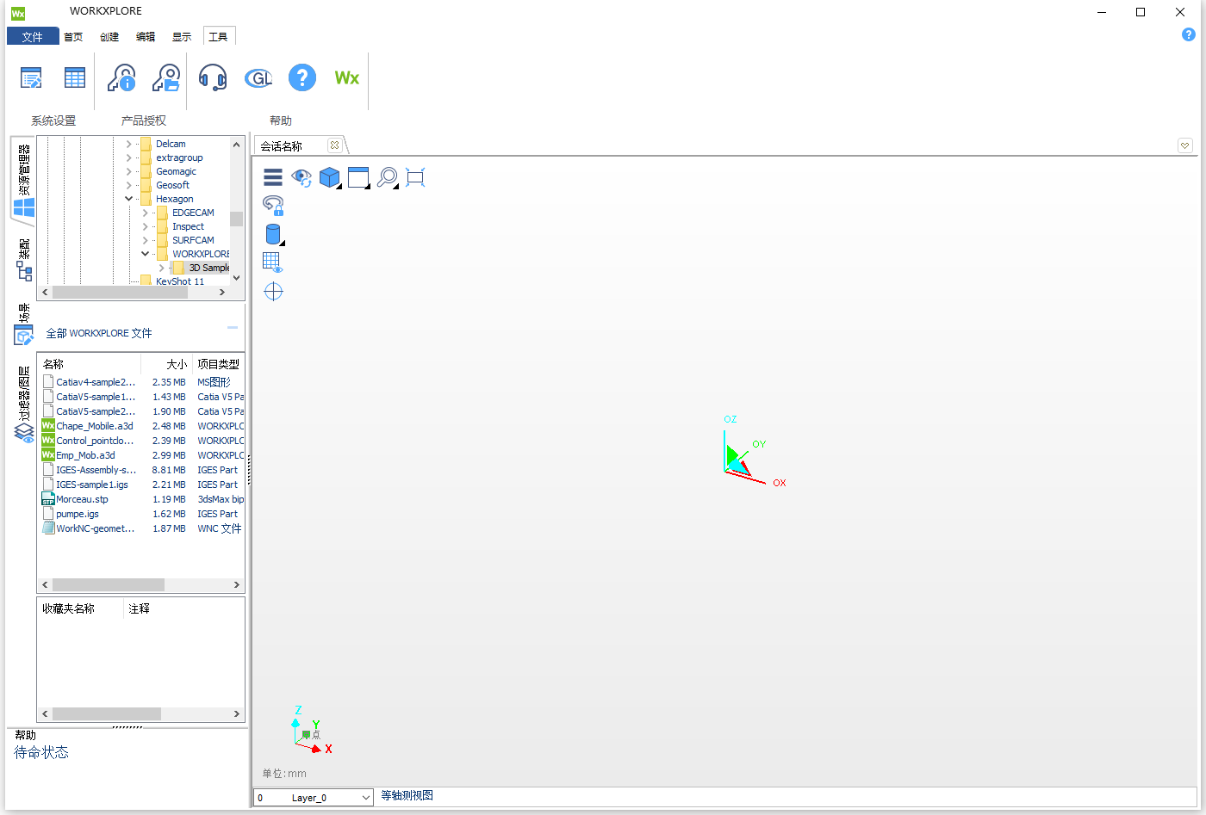Click the favorites list horizontal scrollbar
The height and width of the screenshot is (815, 1206).
[x=107, y=713]
